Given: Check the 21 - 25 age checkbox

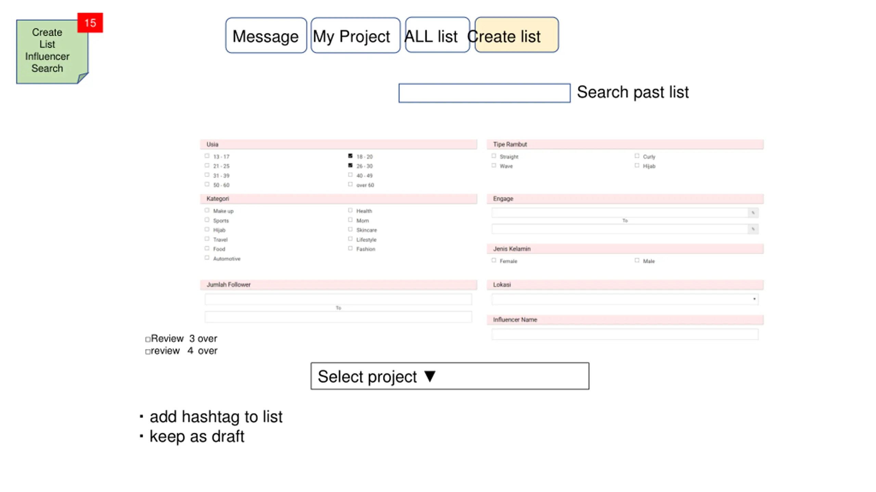Looking at the screenshot, I should (x=207, y=165).
